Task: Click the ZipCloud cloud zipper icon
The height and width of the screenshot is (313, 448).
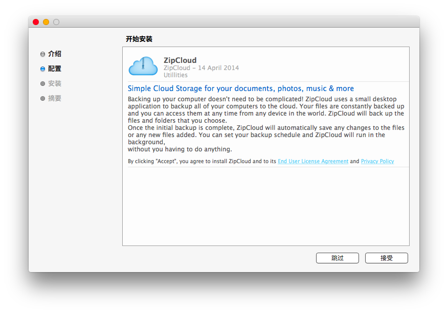Action: coord(143,66)
